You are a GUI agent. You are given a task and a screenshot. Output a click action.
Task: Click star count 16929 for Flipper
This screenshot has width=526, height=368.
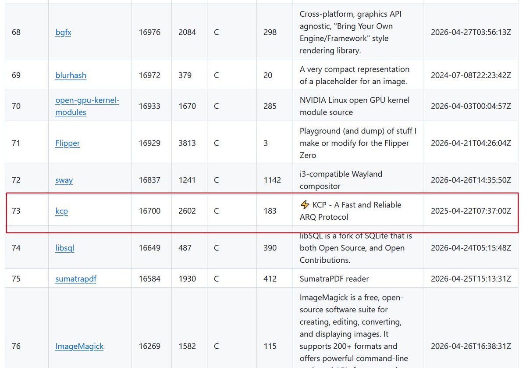click(x=149, y=143)
